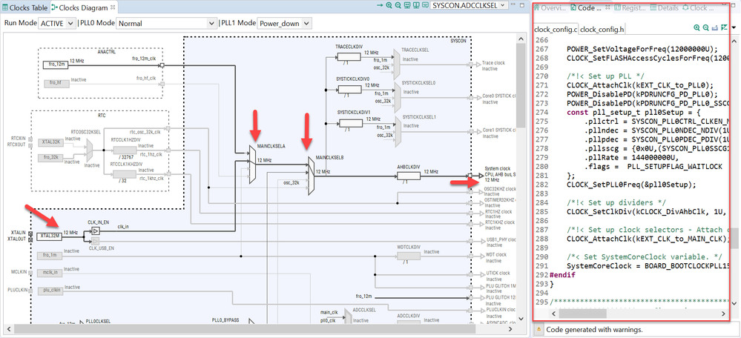
Task: Select the SYSTICKCLKDIV1 divider block
Action: [x=349, y=123]
